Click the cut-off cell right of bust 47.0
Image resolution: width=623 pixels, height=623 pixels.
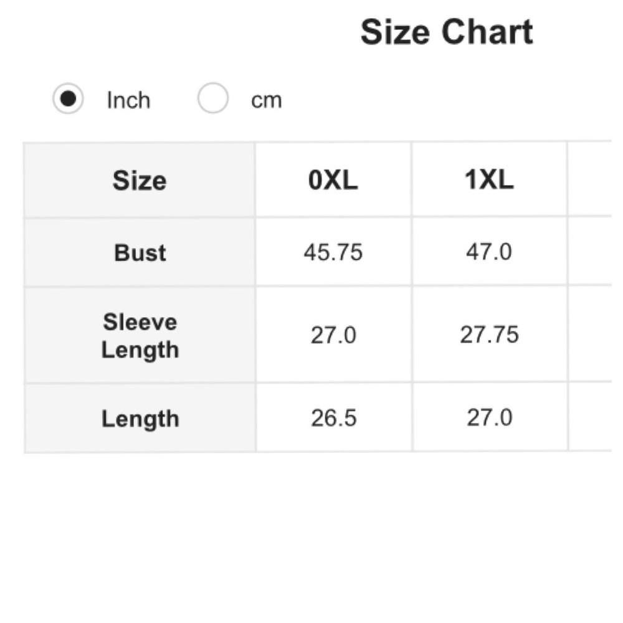point(589,252)
